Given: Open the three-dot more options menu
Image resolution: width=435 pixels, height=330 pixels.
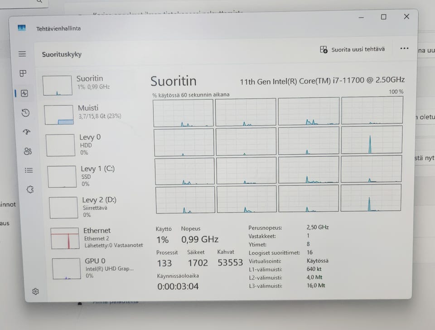Looking at the screenshot, I should pos(404,49).
